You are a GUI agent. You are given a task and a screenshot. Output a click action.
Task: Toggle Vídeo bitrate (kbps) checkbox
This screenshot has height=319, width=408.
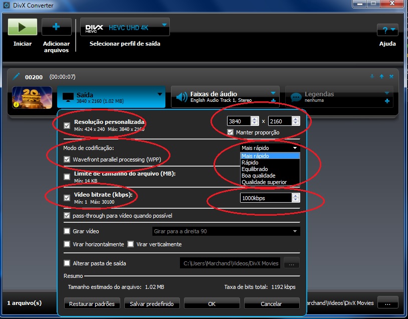67,198
